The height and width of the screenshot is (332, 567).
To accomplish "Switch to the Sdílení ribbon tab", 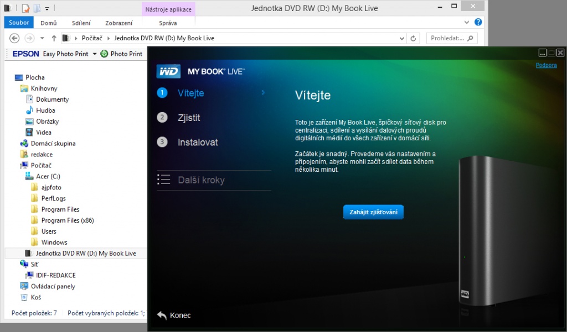I will click(81, 23).
